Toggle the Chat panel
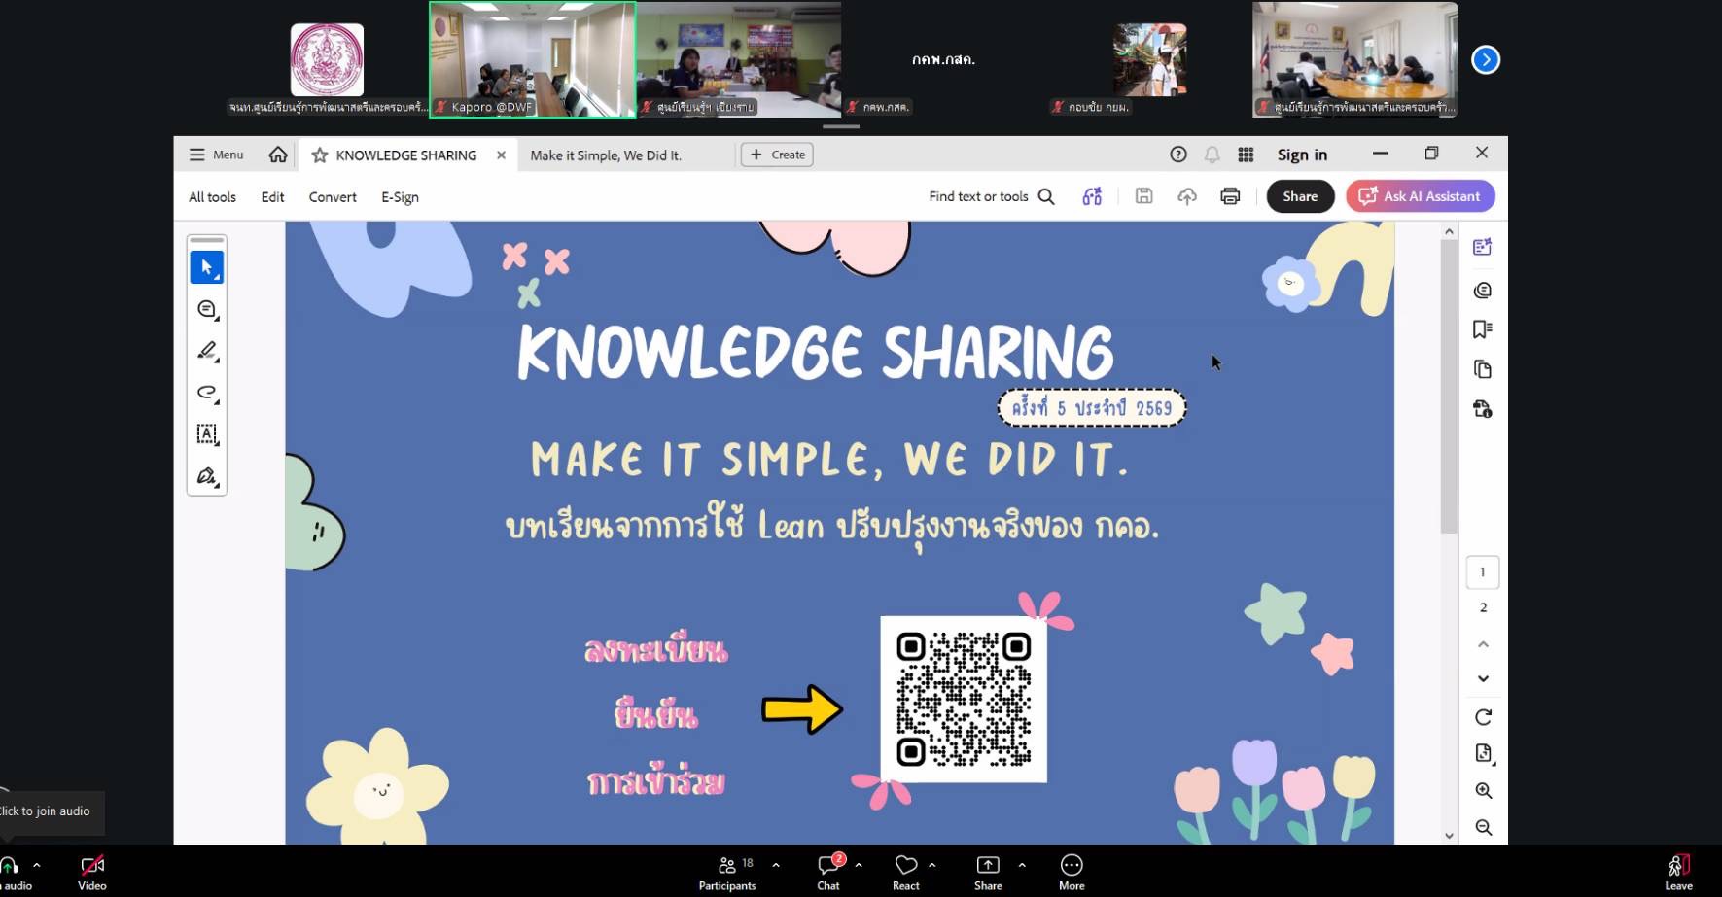 click(x=828, y=872)
